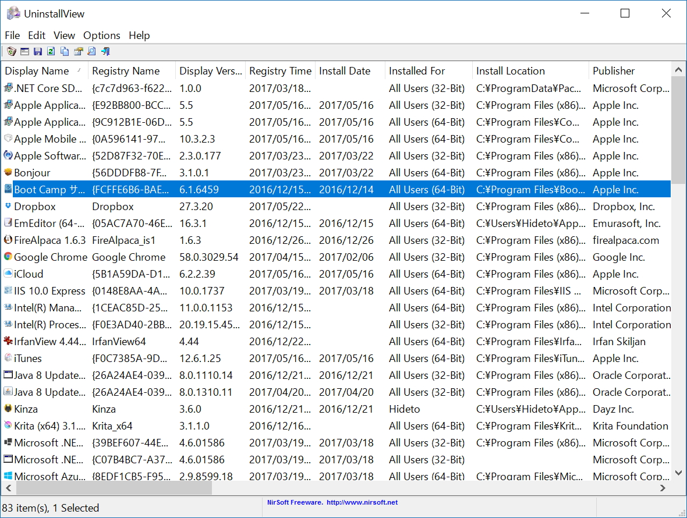Image resolution: width=687 pixels, height=518 pixels.
Task: Click the Refresh toolbar icon
Action: coord(51,52)
